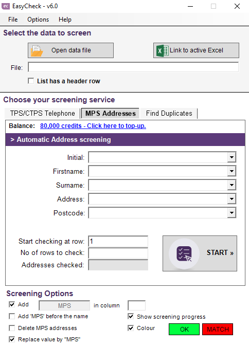Viewport: 249px width, 347px height.
Task: Open the File menu
Action: pyautogui.click(x=13, y=20)
